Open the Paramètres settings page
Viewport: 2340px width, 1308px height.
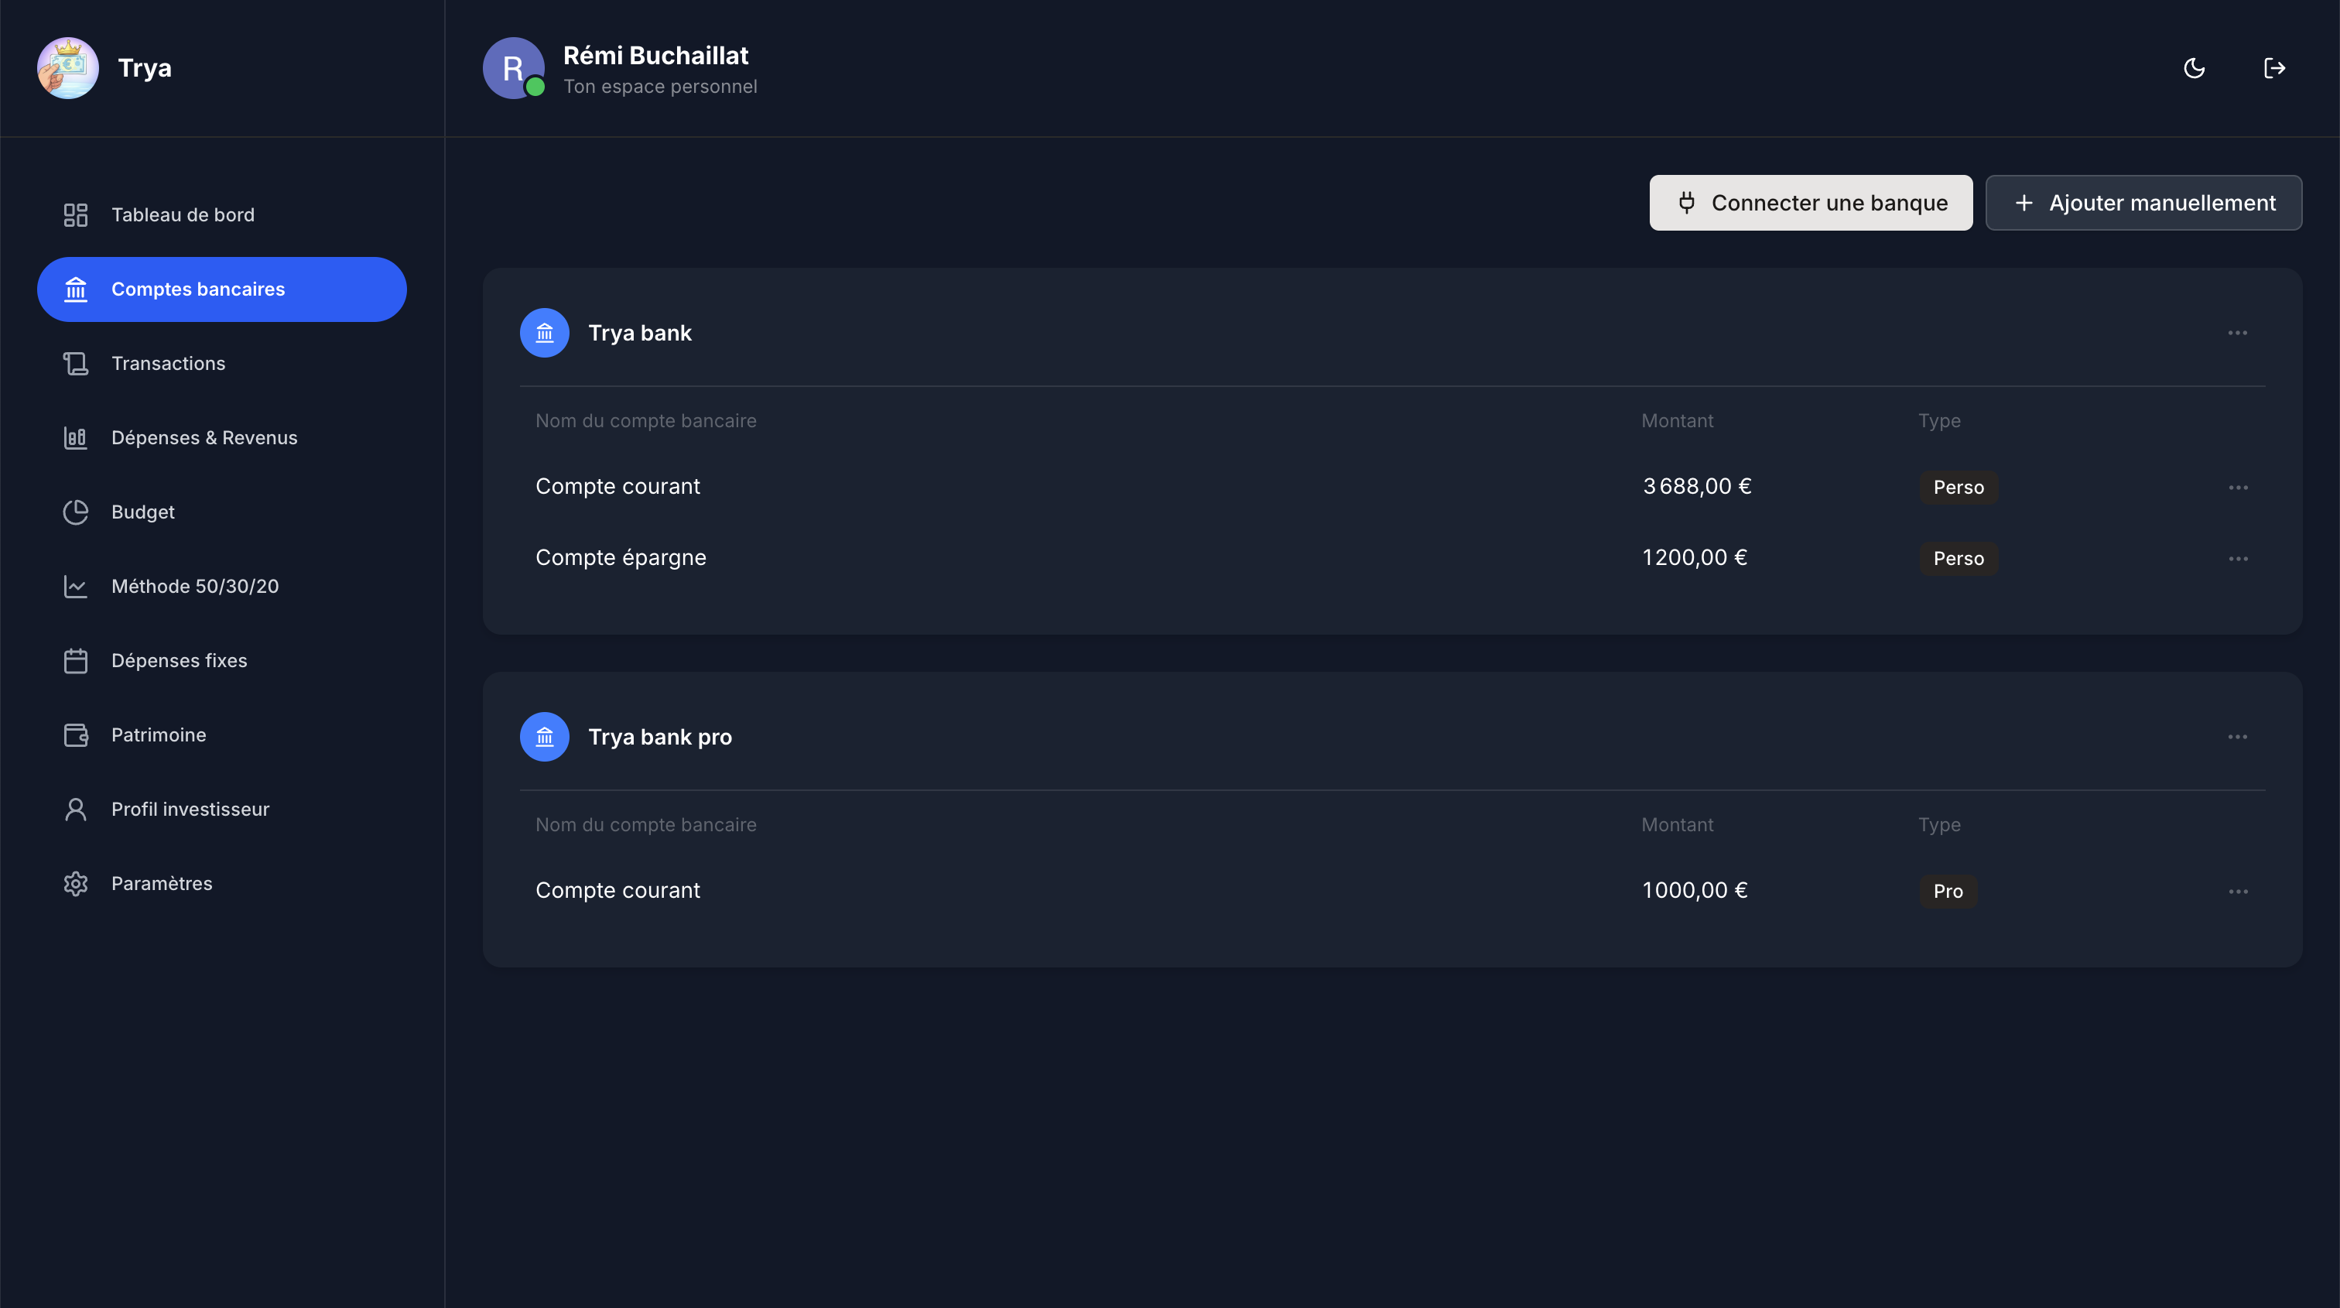[161, 884]
